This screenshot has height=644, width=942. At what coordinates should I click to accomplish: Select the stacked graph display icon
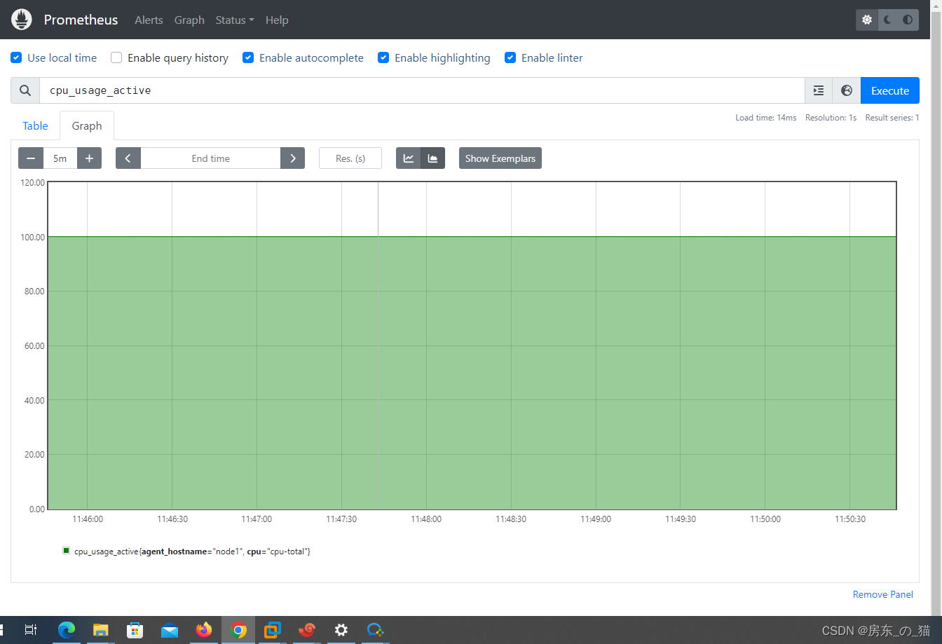click(433, 158)
